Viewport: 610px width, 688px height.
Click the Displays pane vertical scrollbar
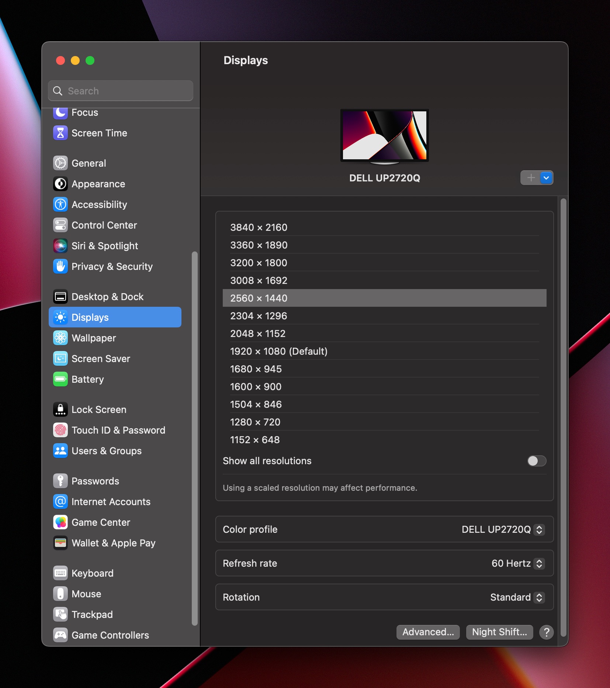pos(563,417)
